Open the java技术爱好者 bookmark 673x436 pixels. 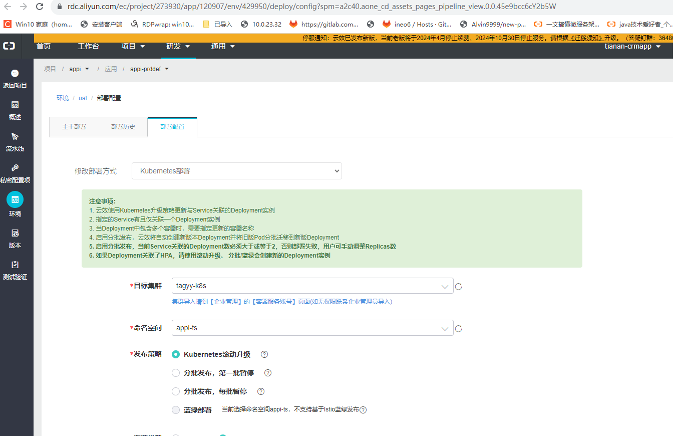(639, 24)
